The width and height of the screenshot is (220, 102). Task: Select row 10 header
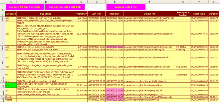[2, 74]
